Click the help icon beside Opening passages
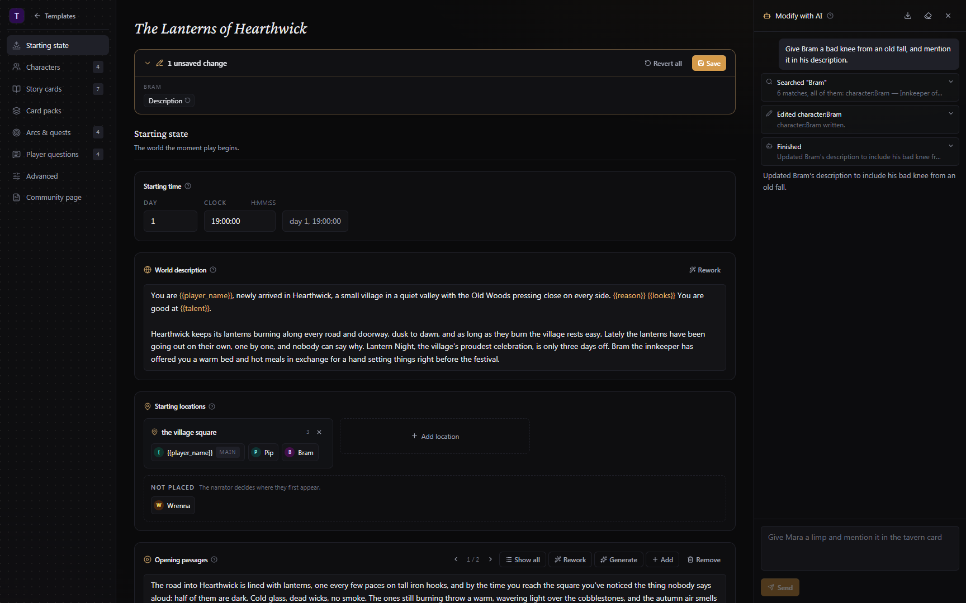The height and width of the screenshot is (603, 966). (214, 560)
